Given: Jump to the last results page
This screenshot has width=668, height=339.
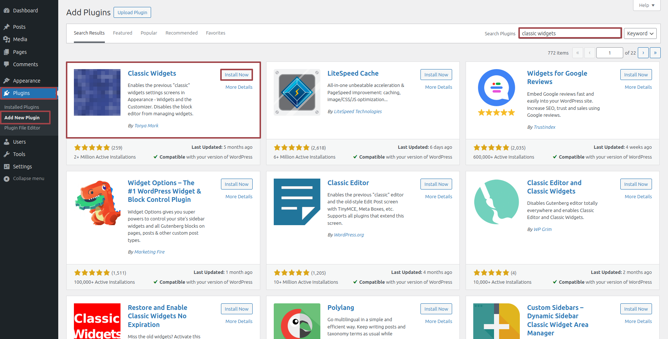Looking at the screenshot, I should pyautogui.click(x=655, y=53).
